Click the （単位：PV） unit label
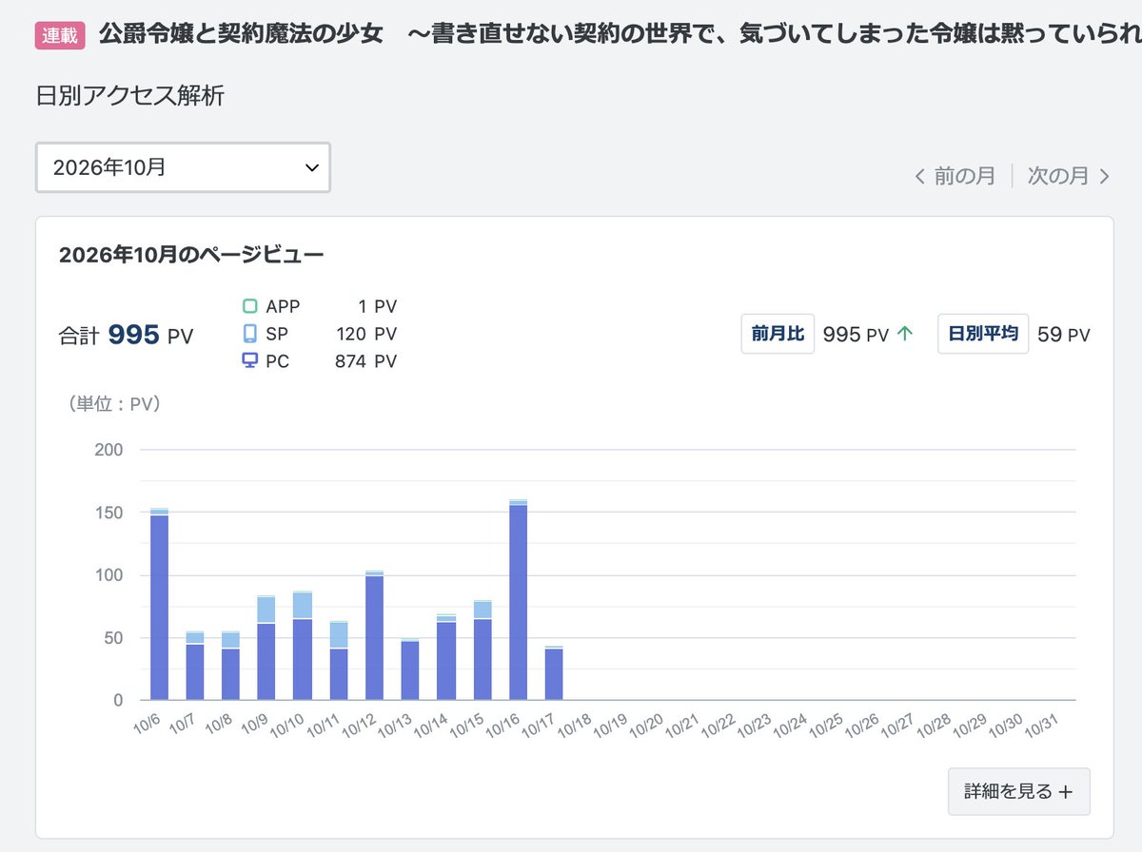This screenshot has height=852, width=1142. click(x=114, y=403)
